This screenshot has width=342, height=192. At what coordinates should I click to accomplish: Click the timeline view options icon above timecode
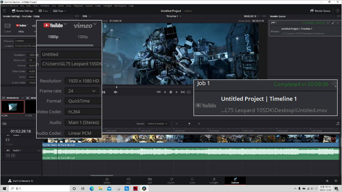[4, 123]
